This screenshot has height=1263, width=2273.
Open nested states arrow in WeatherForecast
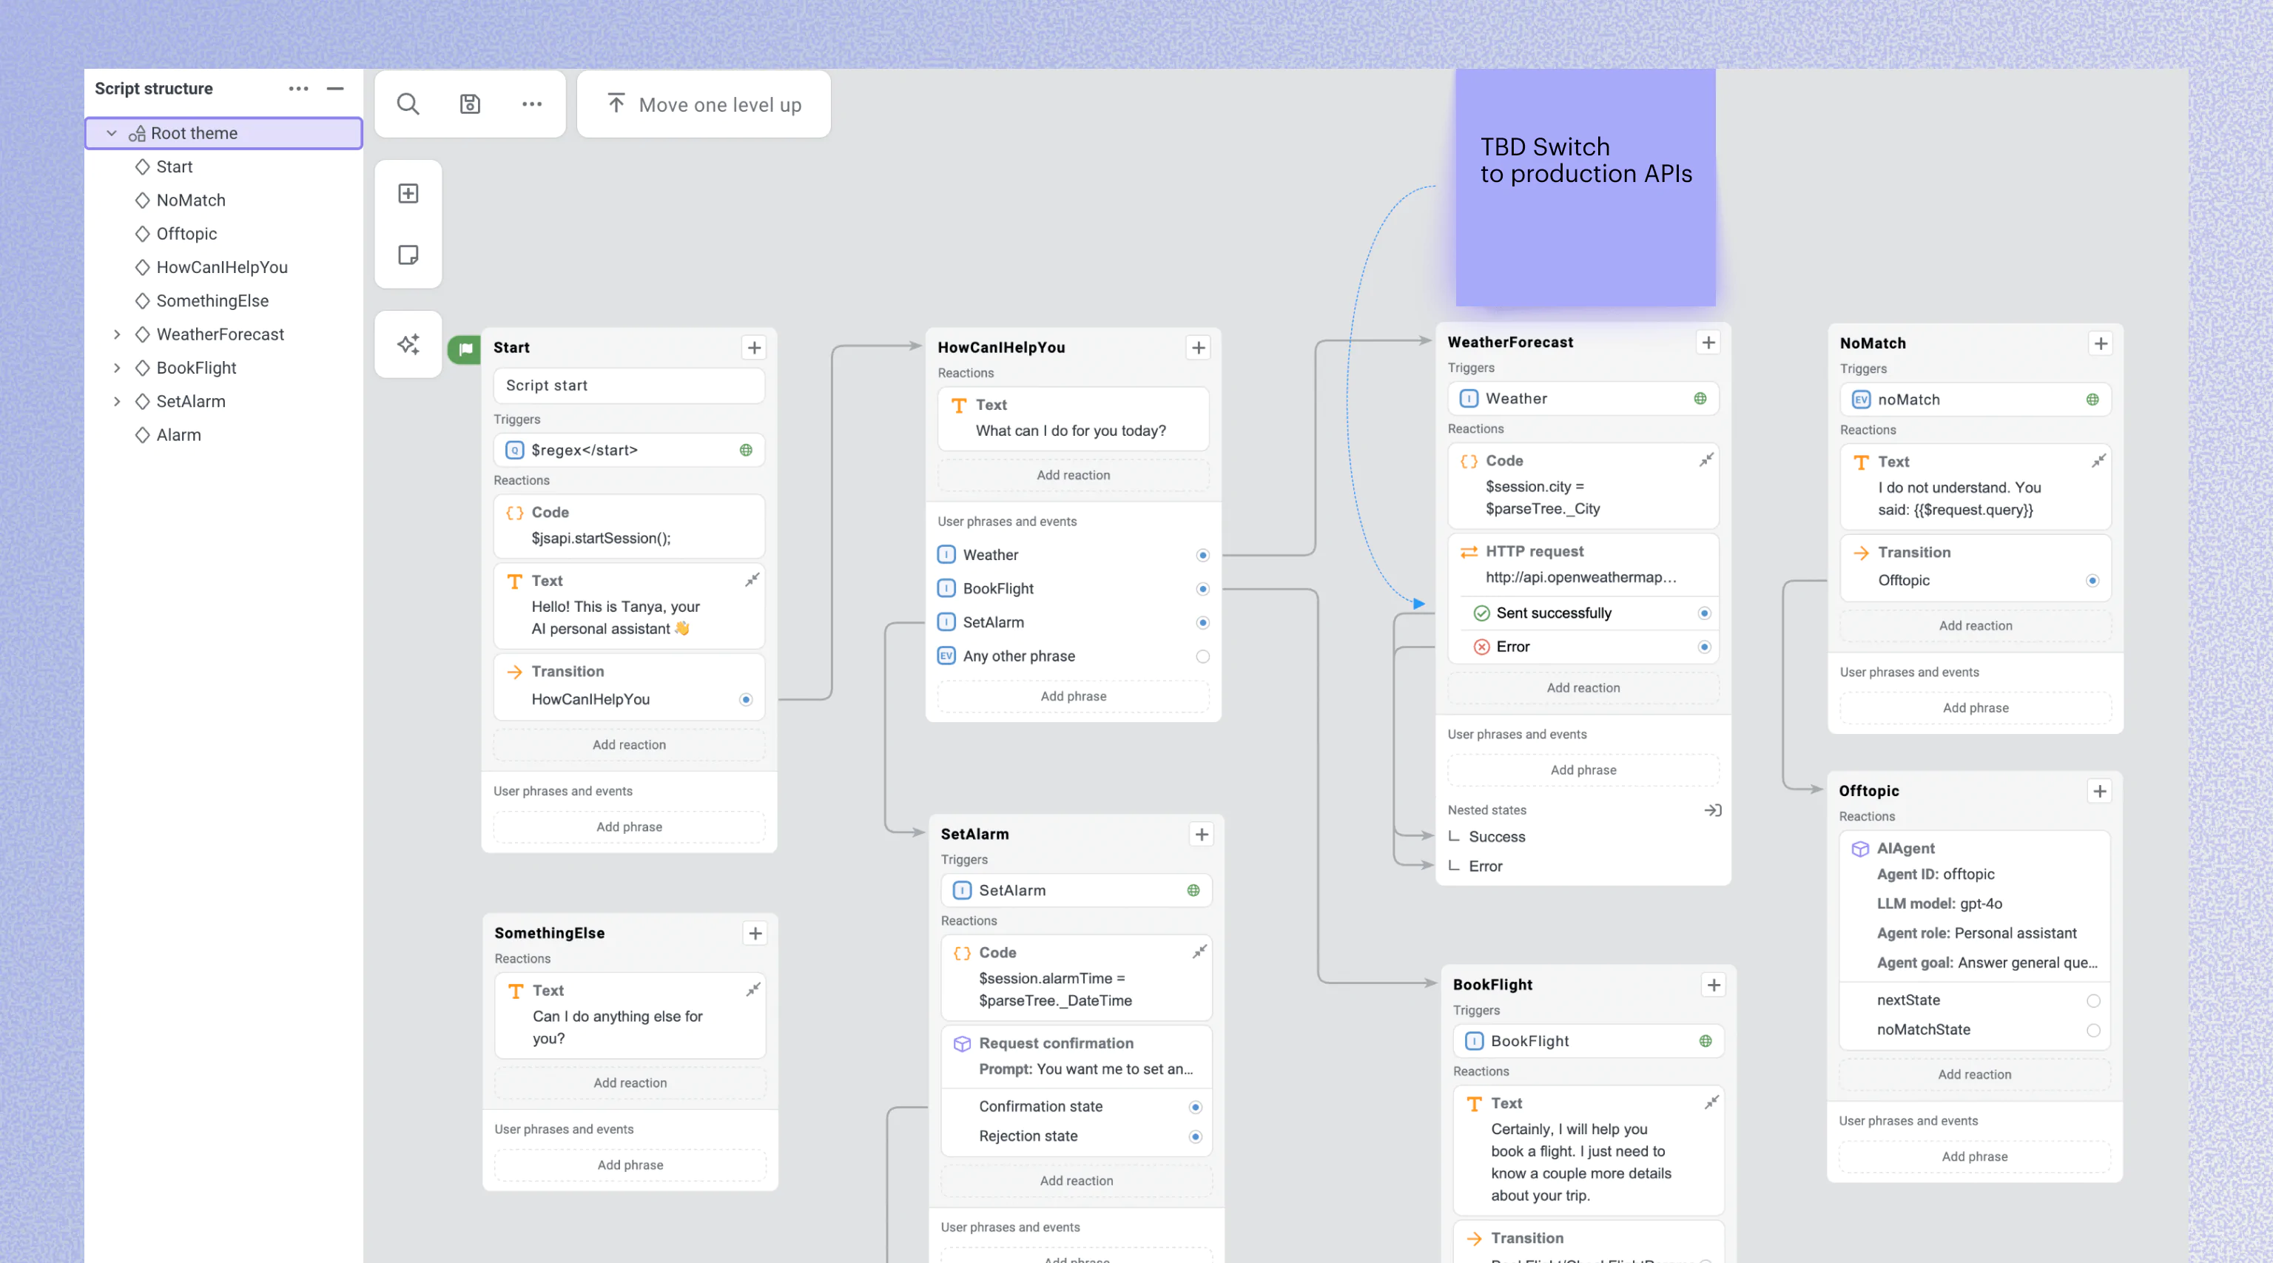click(x=1712, y=810)
